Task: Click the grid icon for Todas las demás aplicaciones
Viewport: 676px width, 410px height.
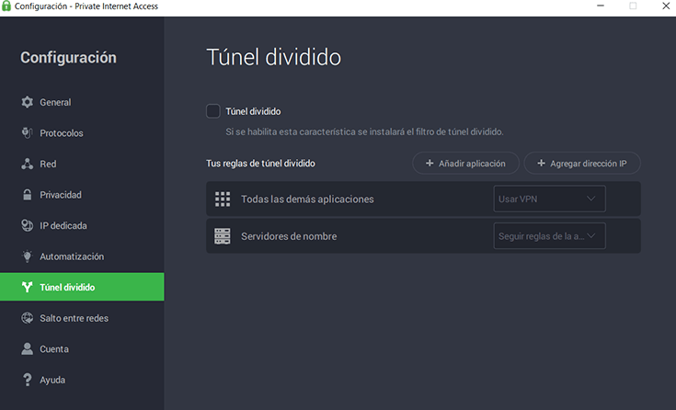Action: coord(223,199)
